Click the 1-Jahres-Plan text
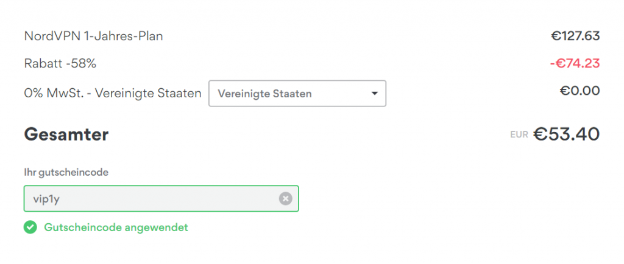 coord(121,36)
